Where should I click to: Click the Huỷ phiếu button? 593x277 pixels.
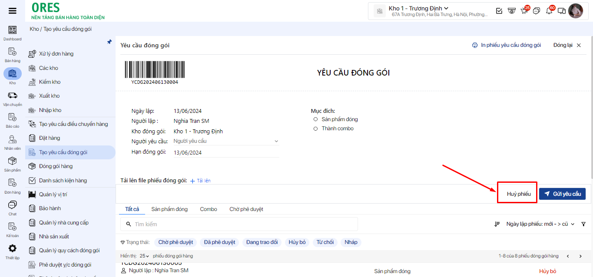click(519, 194)
